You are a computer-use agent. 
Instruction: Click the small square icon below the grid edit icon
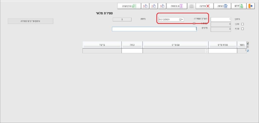point(248,47)
